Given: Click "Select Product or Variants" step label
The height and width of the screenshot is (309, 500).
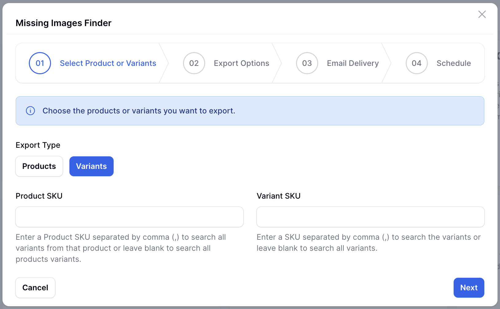Looking at the screenshot, I should point(108,63).
